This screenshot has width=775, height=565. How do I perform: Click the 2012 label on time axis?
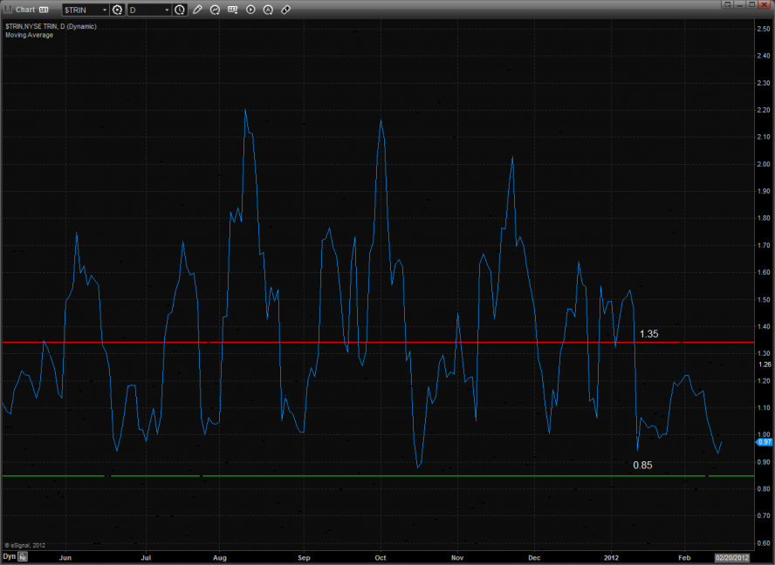[612, 558]
